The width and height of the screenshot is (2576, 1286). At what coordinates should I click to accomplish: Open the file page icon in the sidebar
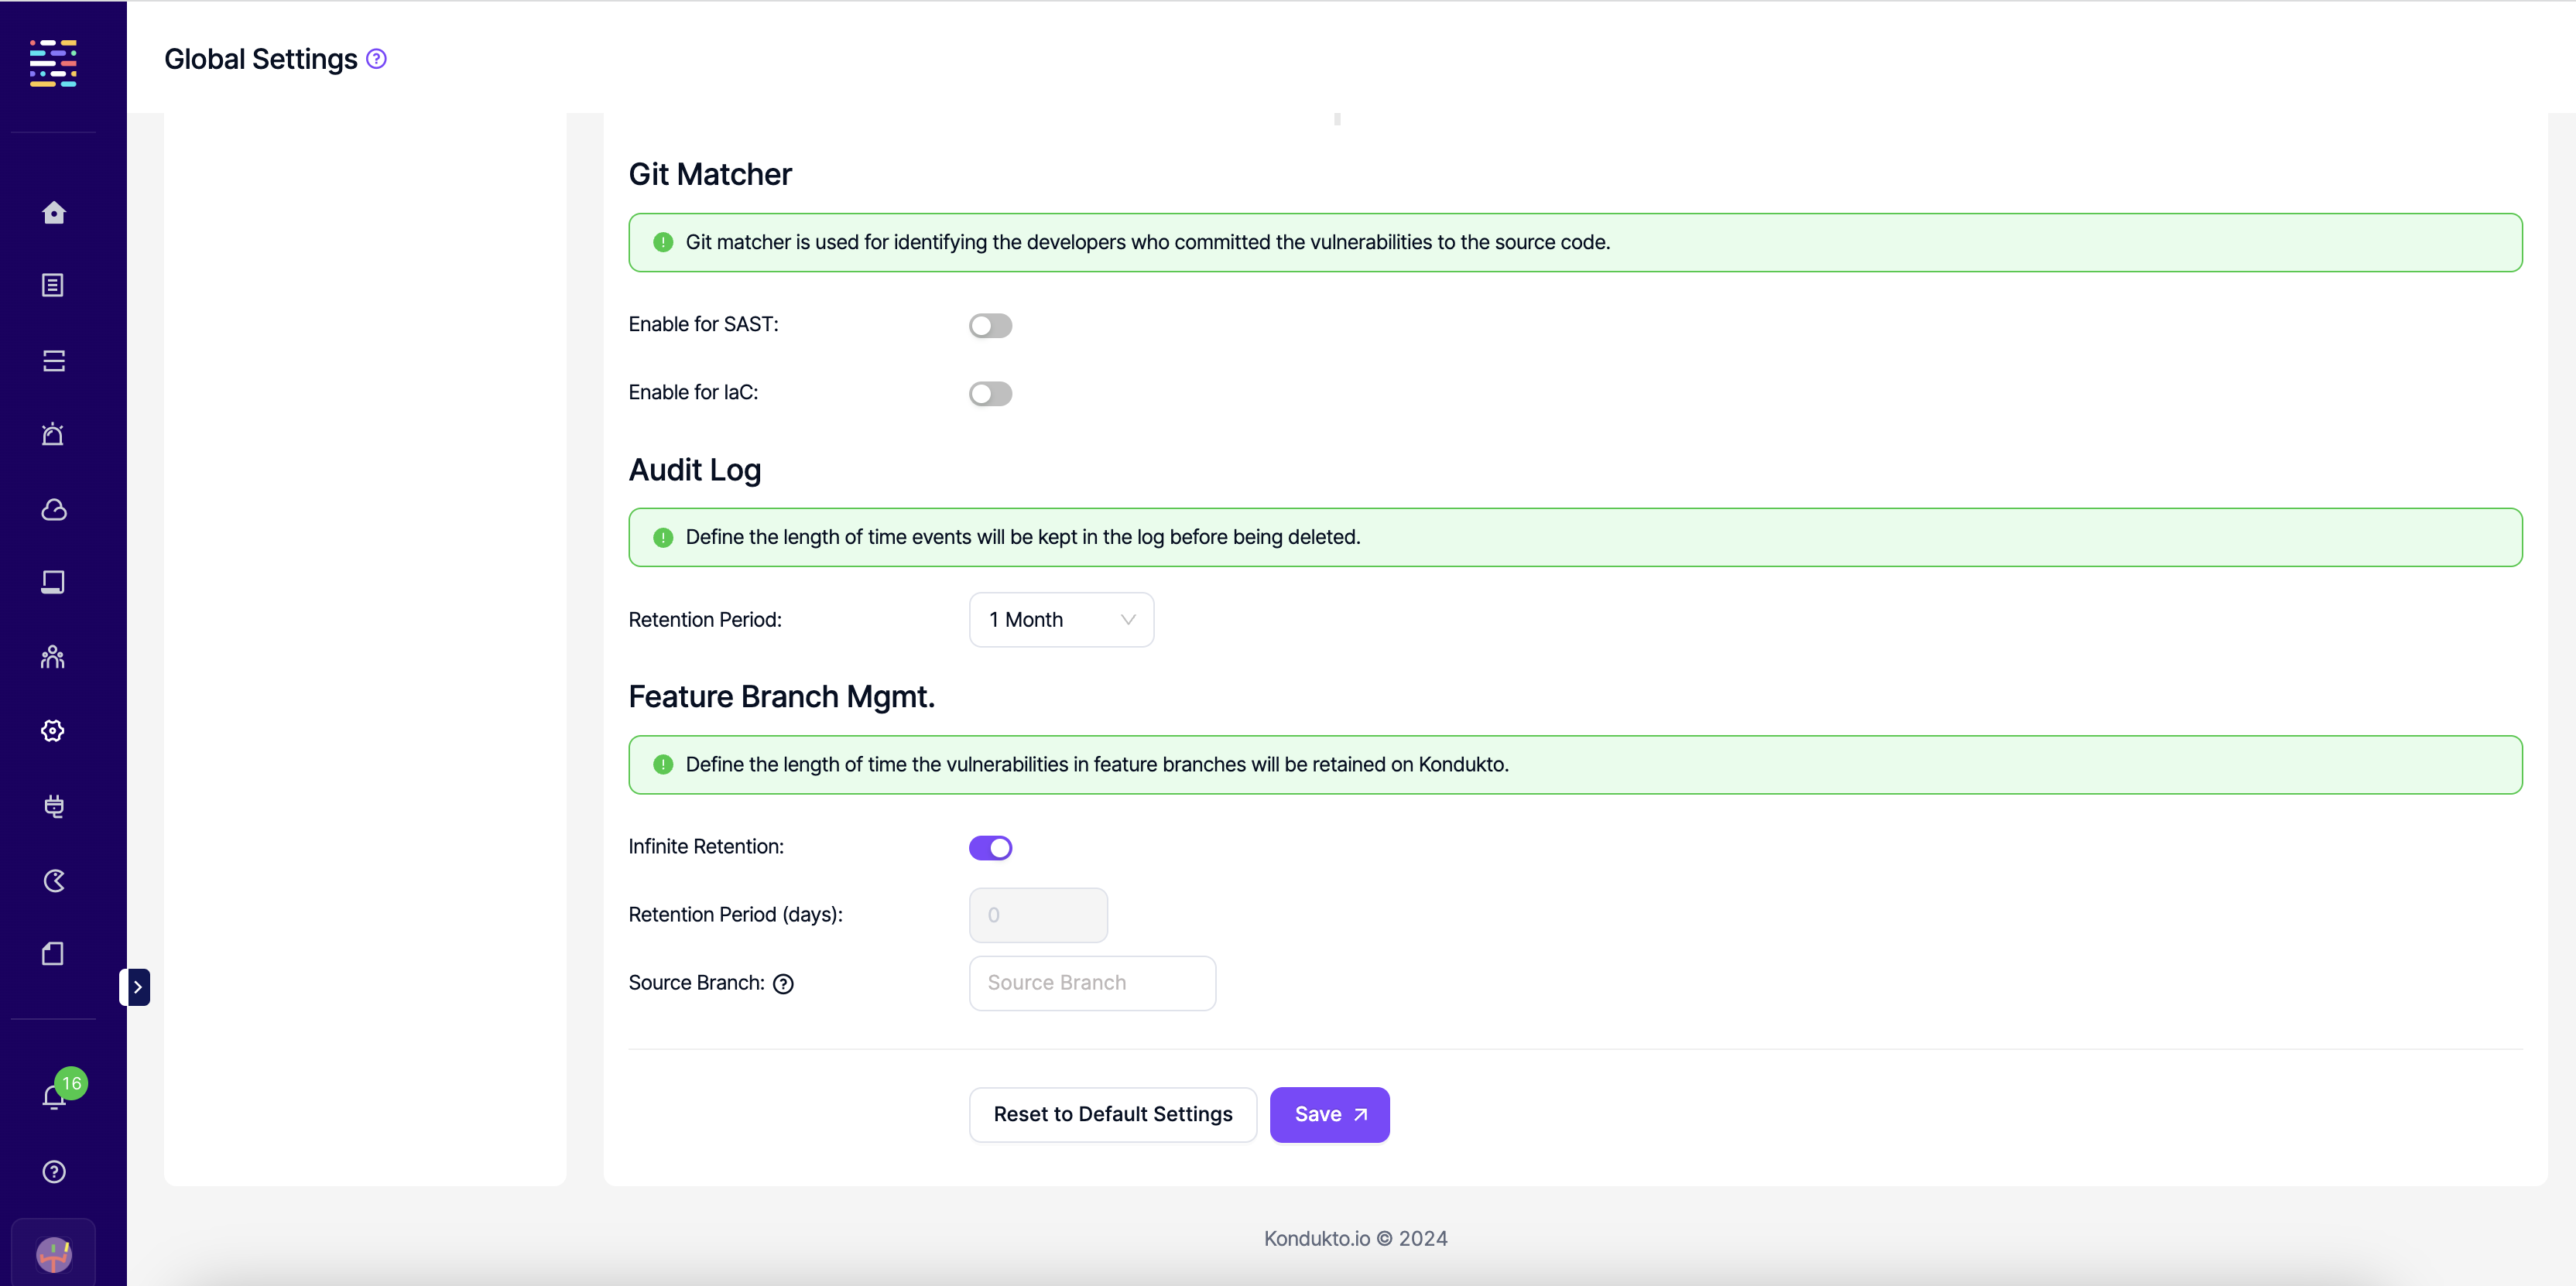pos(53,954)
